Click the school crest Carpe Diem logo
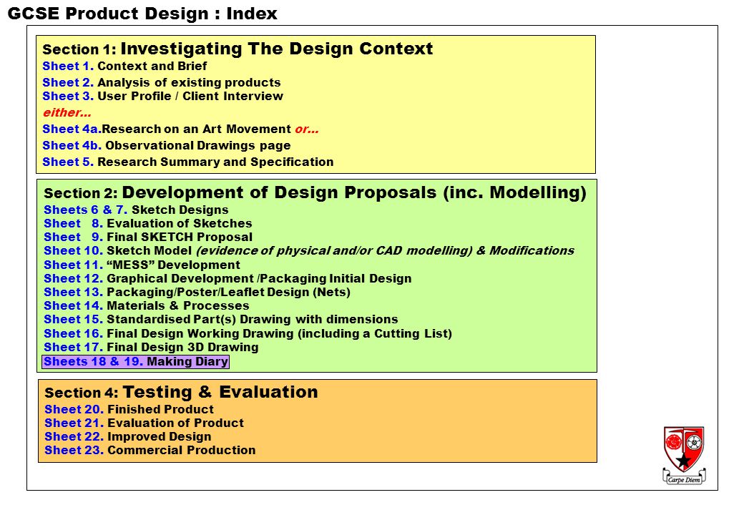Viewport: 744px width, 515px height. click(684, 455)
